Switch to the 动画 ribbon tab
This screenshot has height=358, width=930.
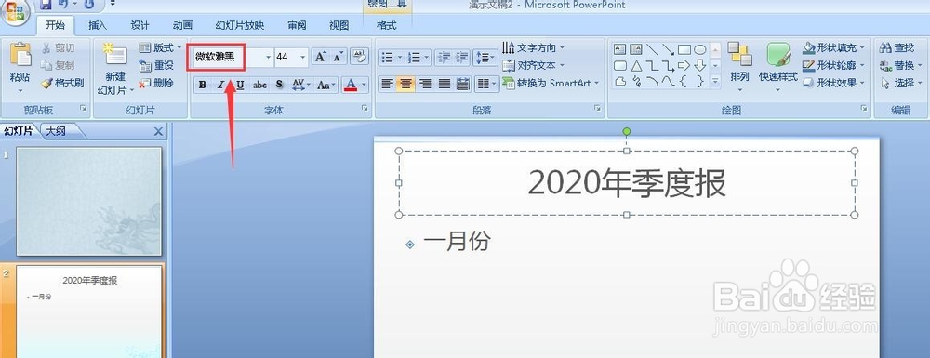(182, 25)
